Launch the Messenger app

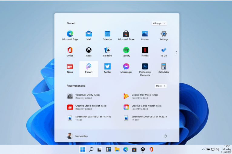pos(126,68)
